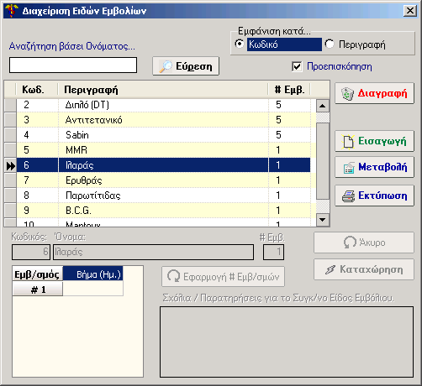Screen dimensions: 422x386
Task: Click the empty step cell next to # 1
Action: [x=92, y=289]
